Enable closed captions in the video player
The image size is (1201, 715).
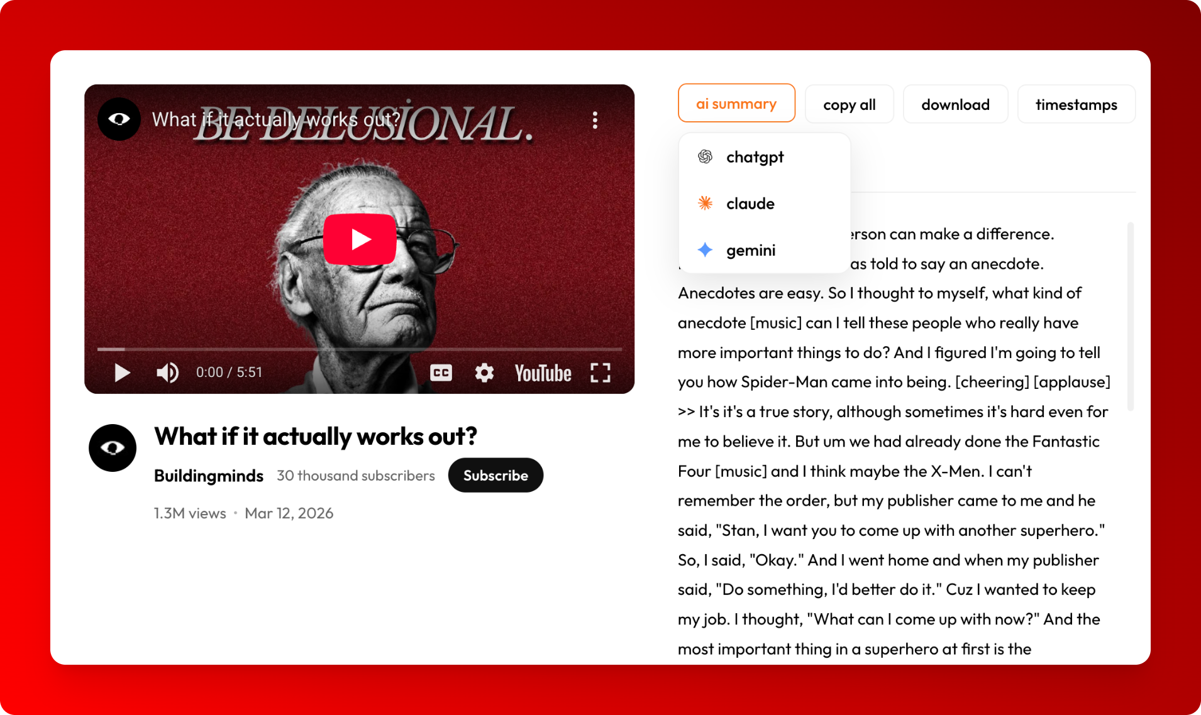point(441,372)
